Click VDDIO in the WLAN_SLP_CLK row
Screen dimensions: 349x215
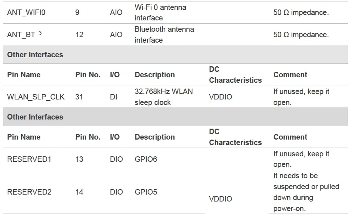tap(221, 97)
